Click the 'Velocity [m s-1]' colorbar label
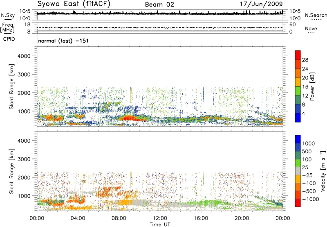 (x=323, y=171)
